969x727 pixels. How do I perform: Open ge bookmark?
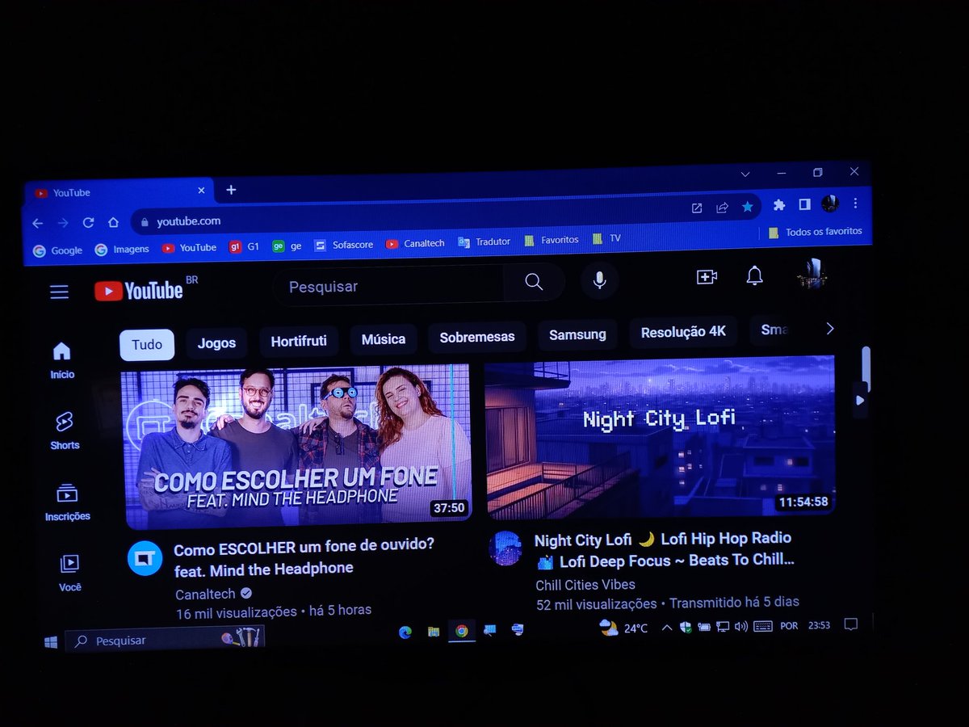point(287,246)
